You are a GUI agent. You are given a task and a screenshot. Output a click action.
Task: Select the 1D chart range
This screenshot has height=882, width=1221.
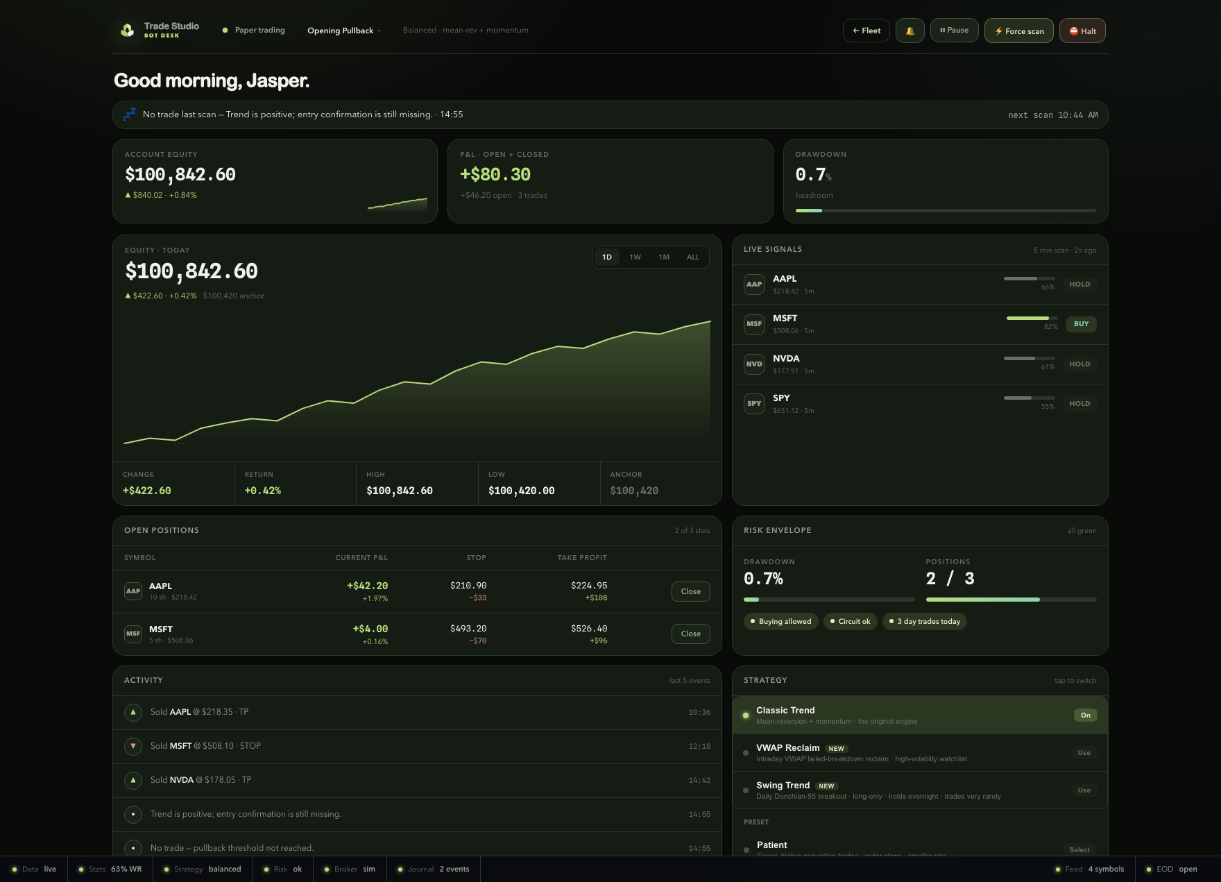[607, 257]
